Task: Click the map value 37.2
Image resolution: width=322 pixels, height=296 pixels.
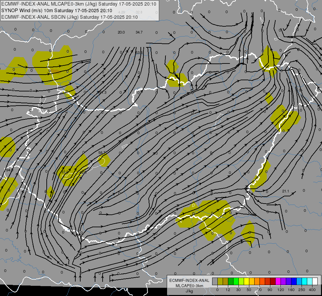Action: [65, 172]
